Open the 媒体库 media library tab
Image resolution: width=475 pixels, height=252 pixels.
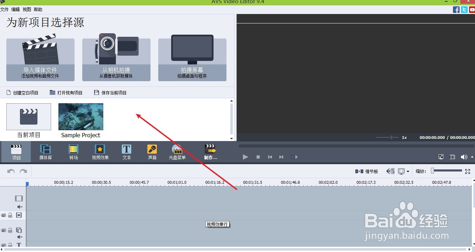tap(46, 152)
